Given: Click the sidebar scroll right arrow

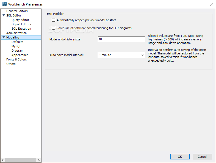Looking at the screenshot, I should pos(39,160).
